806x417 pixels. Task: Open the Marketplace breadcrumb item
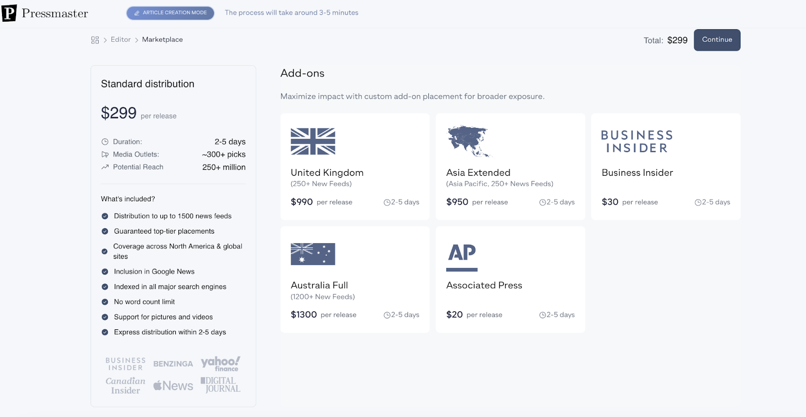click(162, 39)
